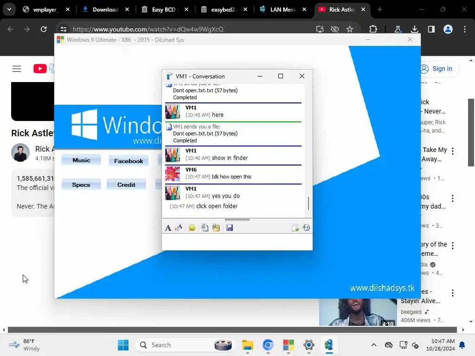Open options for 'Take My Away' video

(x=453, y=151)
